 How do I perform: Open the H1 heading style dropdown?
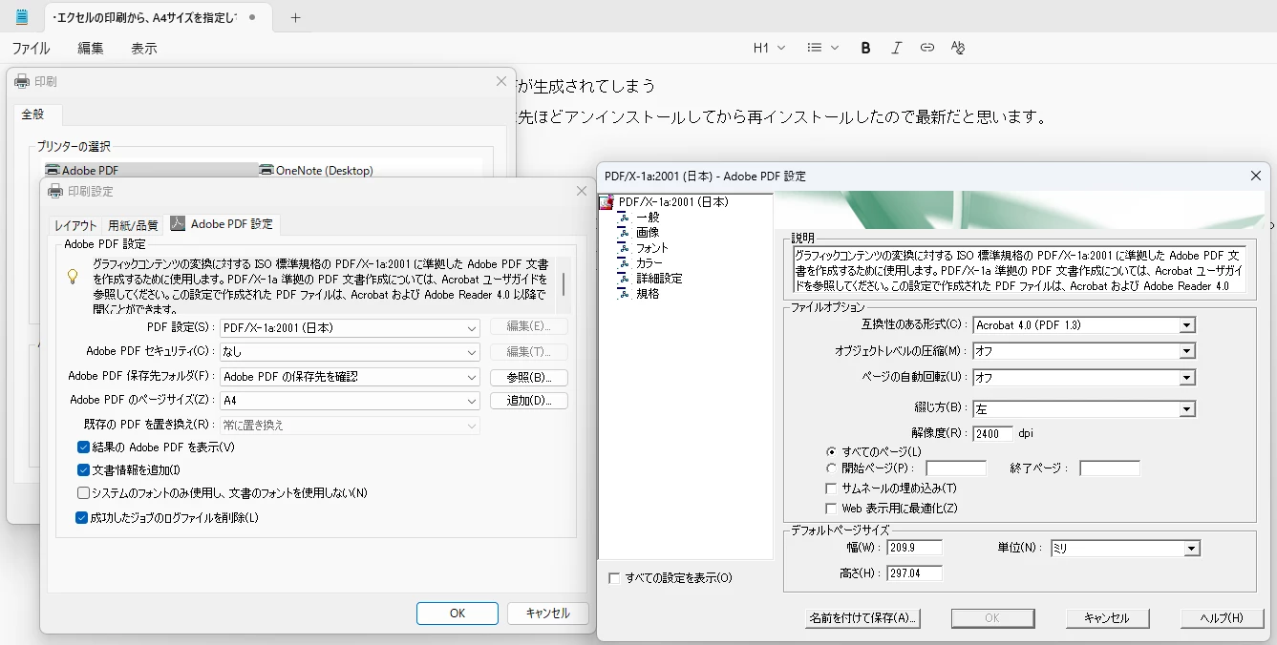[769, 48]
